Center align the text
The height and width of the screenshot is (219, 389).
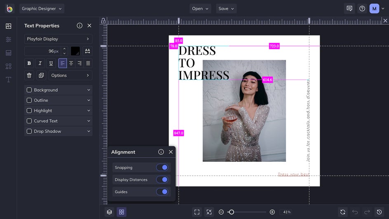(71, 63)
